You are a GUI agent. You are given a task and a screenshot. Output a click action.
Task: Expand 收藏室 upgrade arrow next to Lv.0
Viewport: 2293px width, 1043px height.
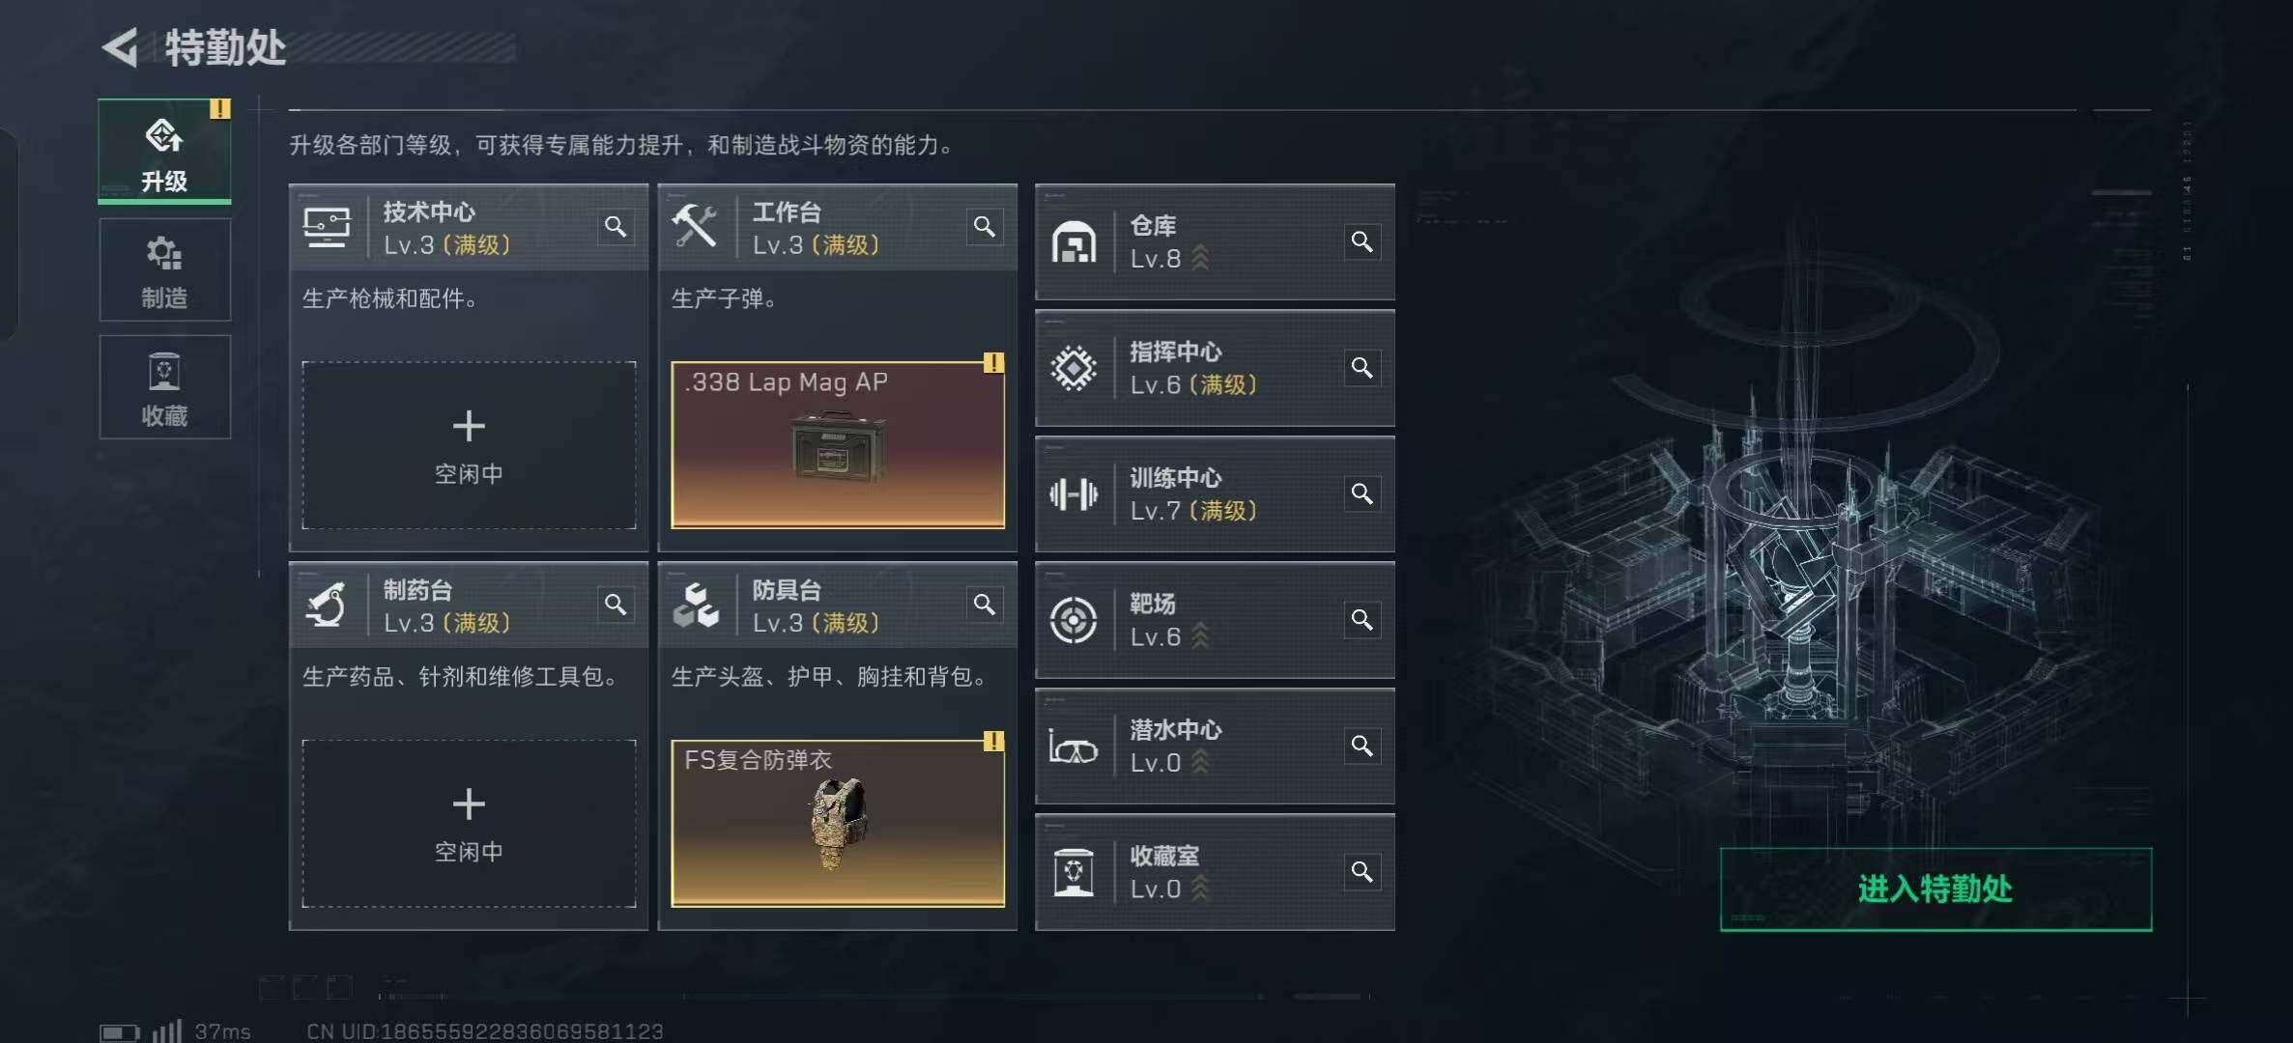click(x=1200, y=888)
